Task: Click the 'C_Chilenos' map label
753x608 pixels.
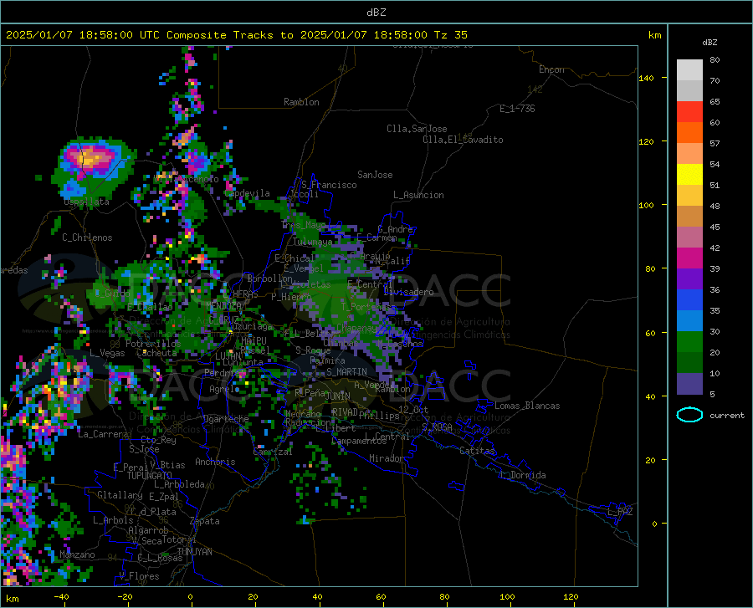Action: pos(87,238)
